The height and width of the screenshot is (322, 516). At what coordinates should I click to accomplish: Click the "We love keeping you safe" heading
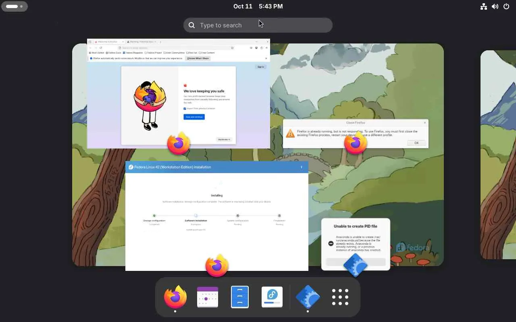pyautogui.click(x=204, y=91)
